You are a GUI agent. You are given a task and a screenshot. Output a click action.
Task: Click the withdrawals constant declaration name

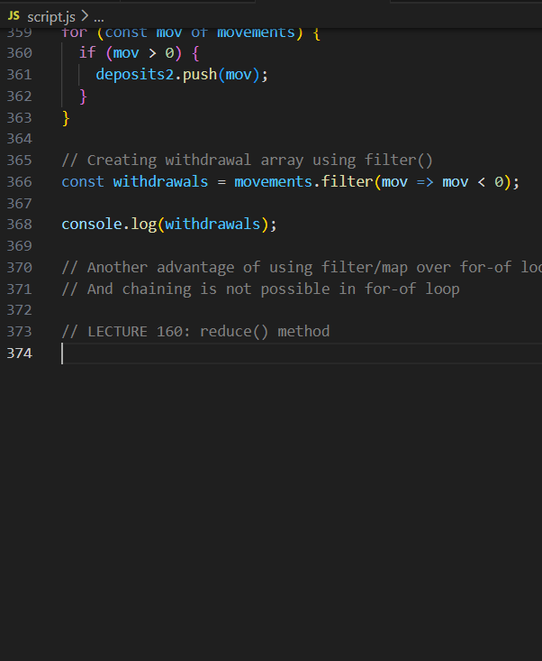[160, 181]
